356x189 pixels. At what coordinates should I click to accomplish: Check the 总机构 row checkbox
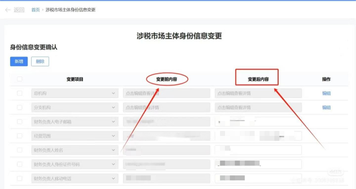tap(19, 93)
